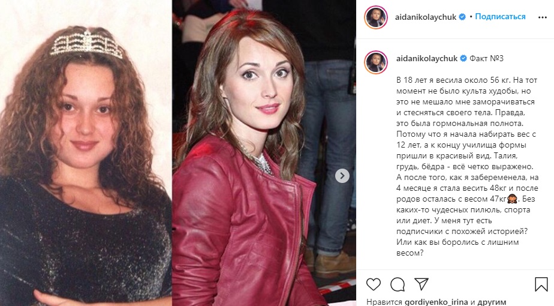Open the aidanikolaychuk username in header
This screenshot has width=554, height=306.
(x=426, y=17)
